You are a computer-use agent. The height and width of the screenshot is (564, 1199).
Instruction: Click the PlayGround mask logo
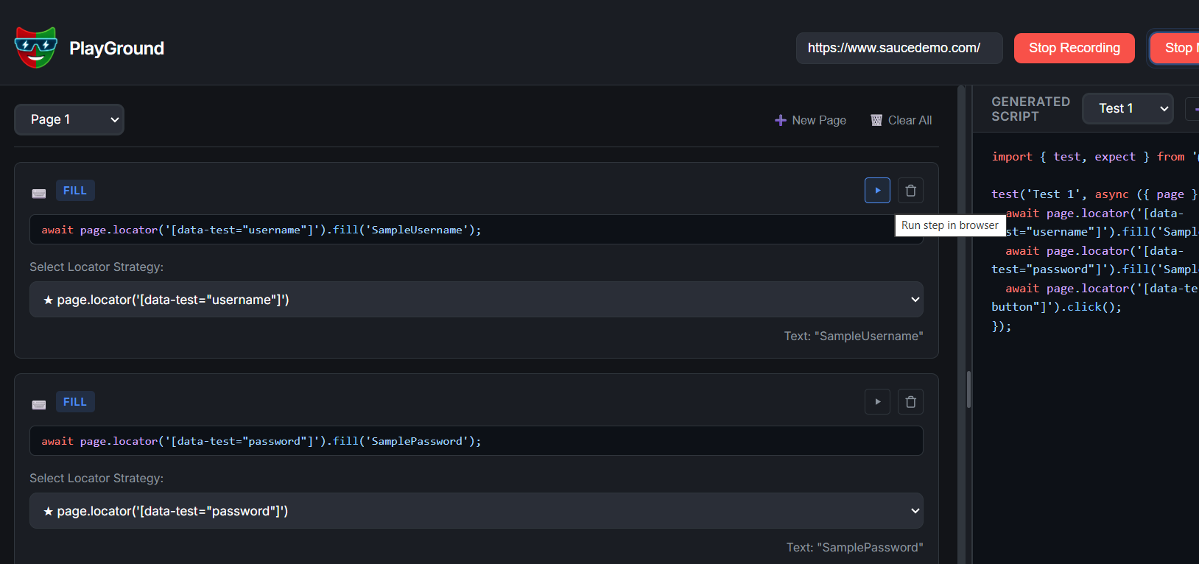point(35,48)
